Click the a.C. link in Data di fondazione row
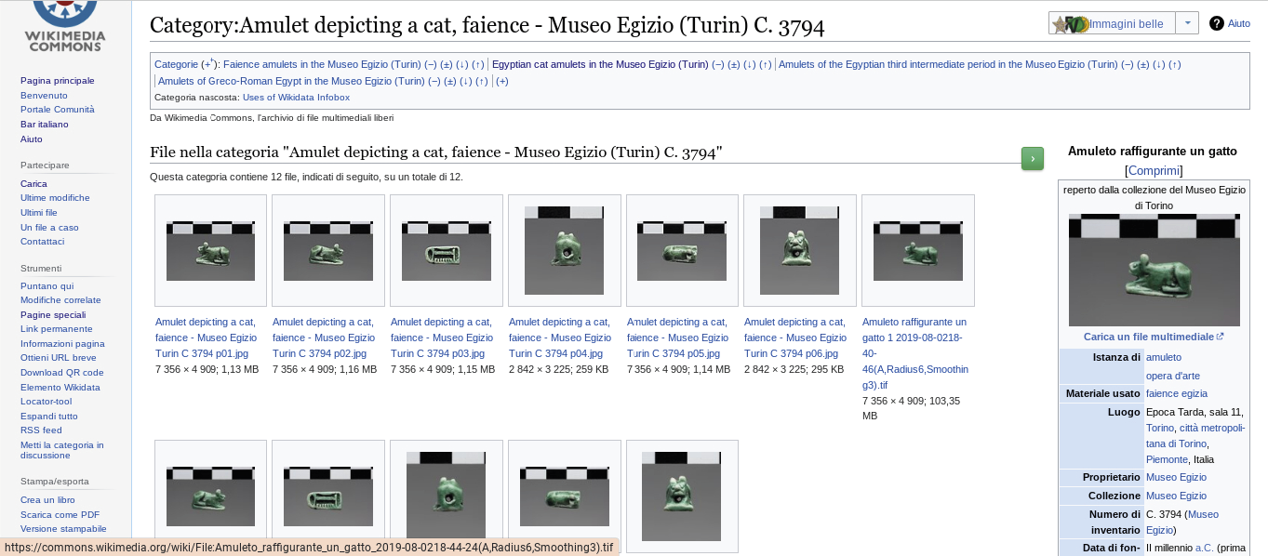 [1204, 548]
